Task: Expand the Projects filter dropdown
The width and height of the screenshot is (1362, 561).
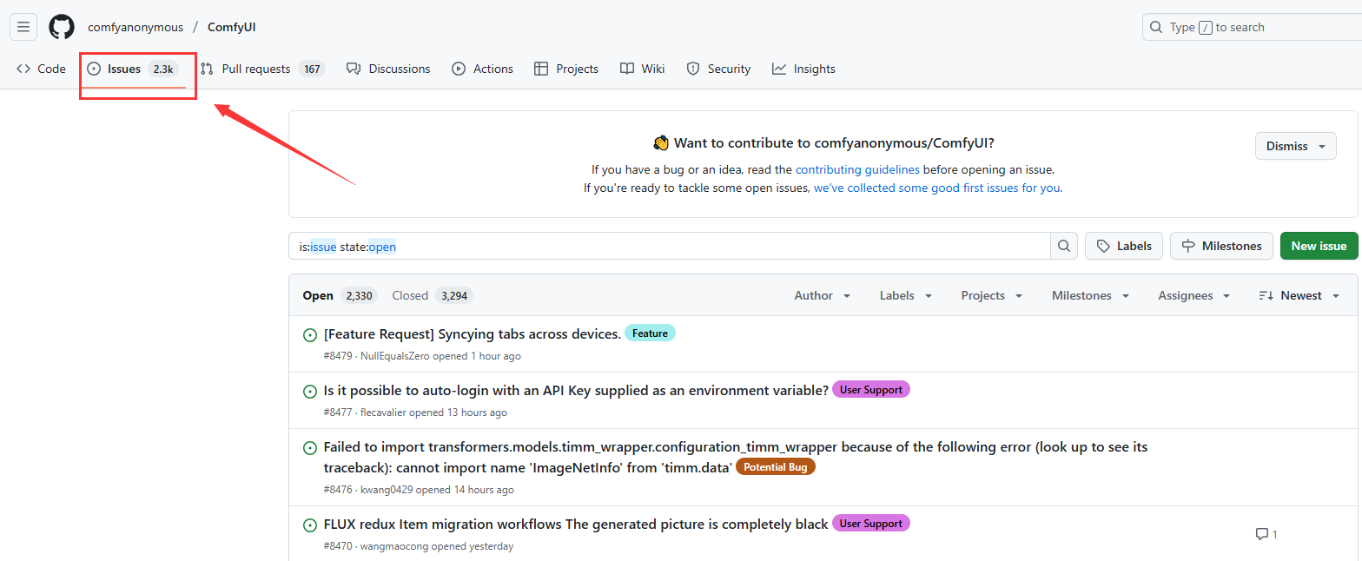Action: pyautogui.click(x=992, y=295)
